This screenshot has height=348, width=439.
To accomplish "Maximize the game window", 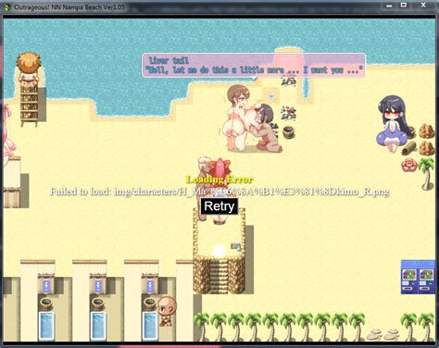I will click(x=404, y=6).
